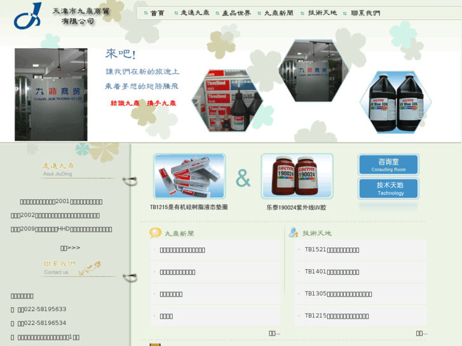Screen dimensions: 462x346
Task: Click the 技术天地 Technology button
Action: (x=388, y=189)
